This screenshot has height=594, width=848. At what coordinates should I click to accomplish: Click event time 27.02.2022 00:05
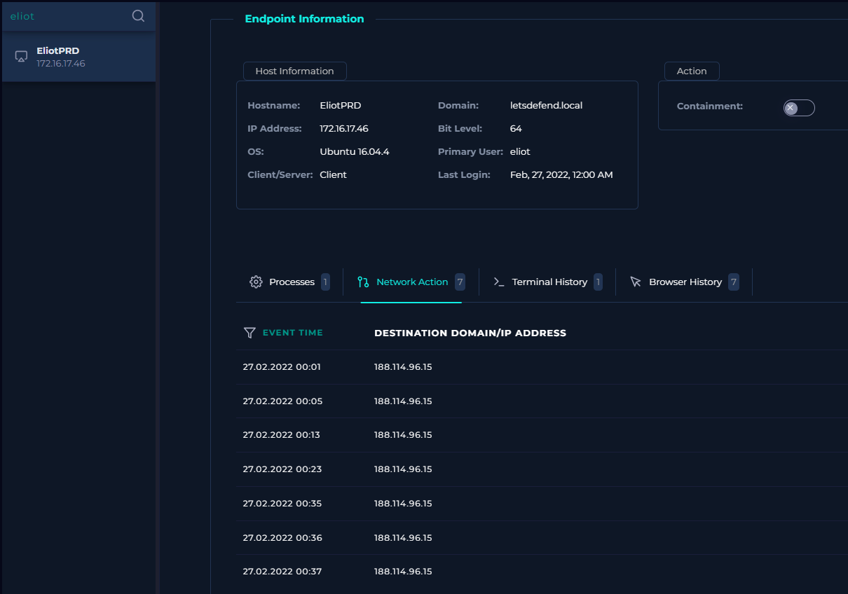282,401
